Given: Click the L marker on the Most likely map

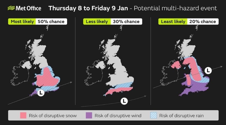Looking at the screenshot, I should point(41,93).
